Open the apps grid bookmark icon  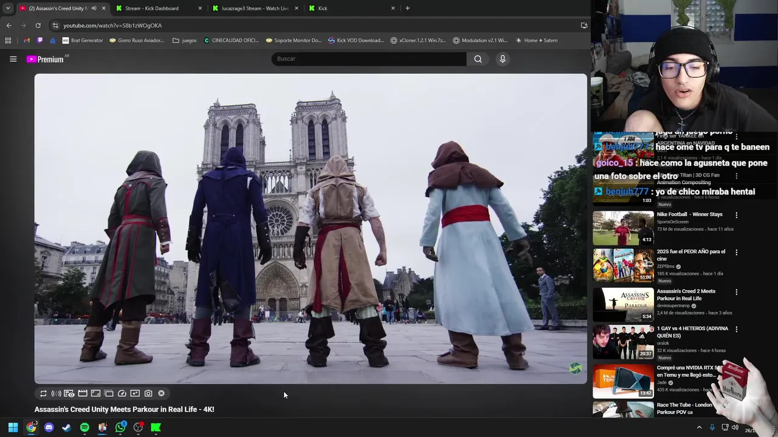pos(8,41)
